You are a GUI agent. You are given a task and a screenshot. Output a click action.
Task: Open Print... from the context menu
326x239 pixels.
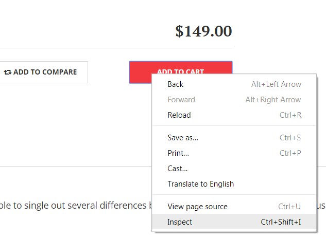coord(234,153)
